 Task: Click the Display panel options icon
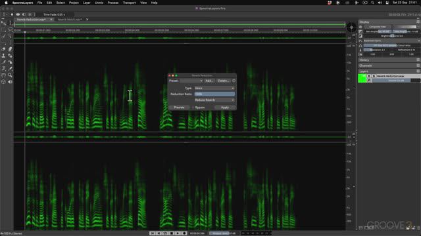pyautogui.click(x=418, y=22)
